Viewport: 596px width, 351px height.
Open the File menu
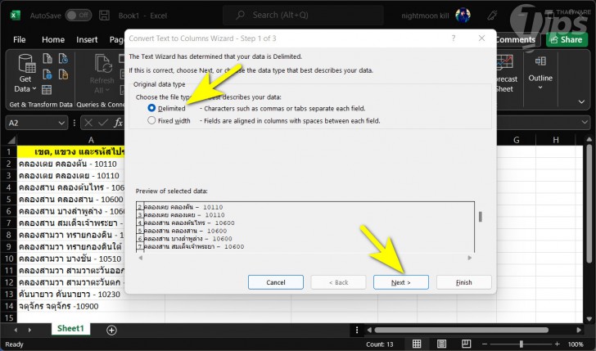tap(20, 39)
